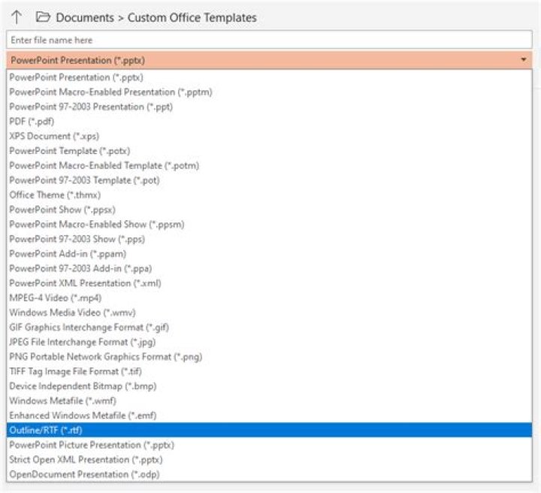Choose highlighted Outline/RTF (*.rtf) option
This screenshot has width=541, height=493.
[x=269, y=430]
